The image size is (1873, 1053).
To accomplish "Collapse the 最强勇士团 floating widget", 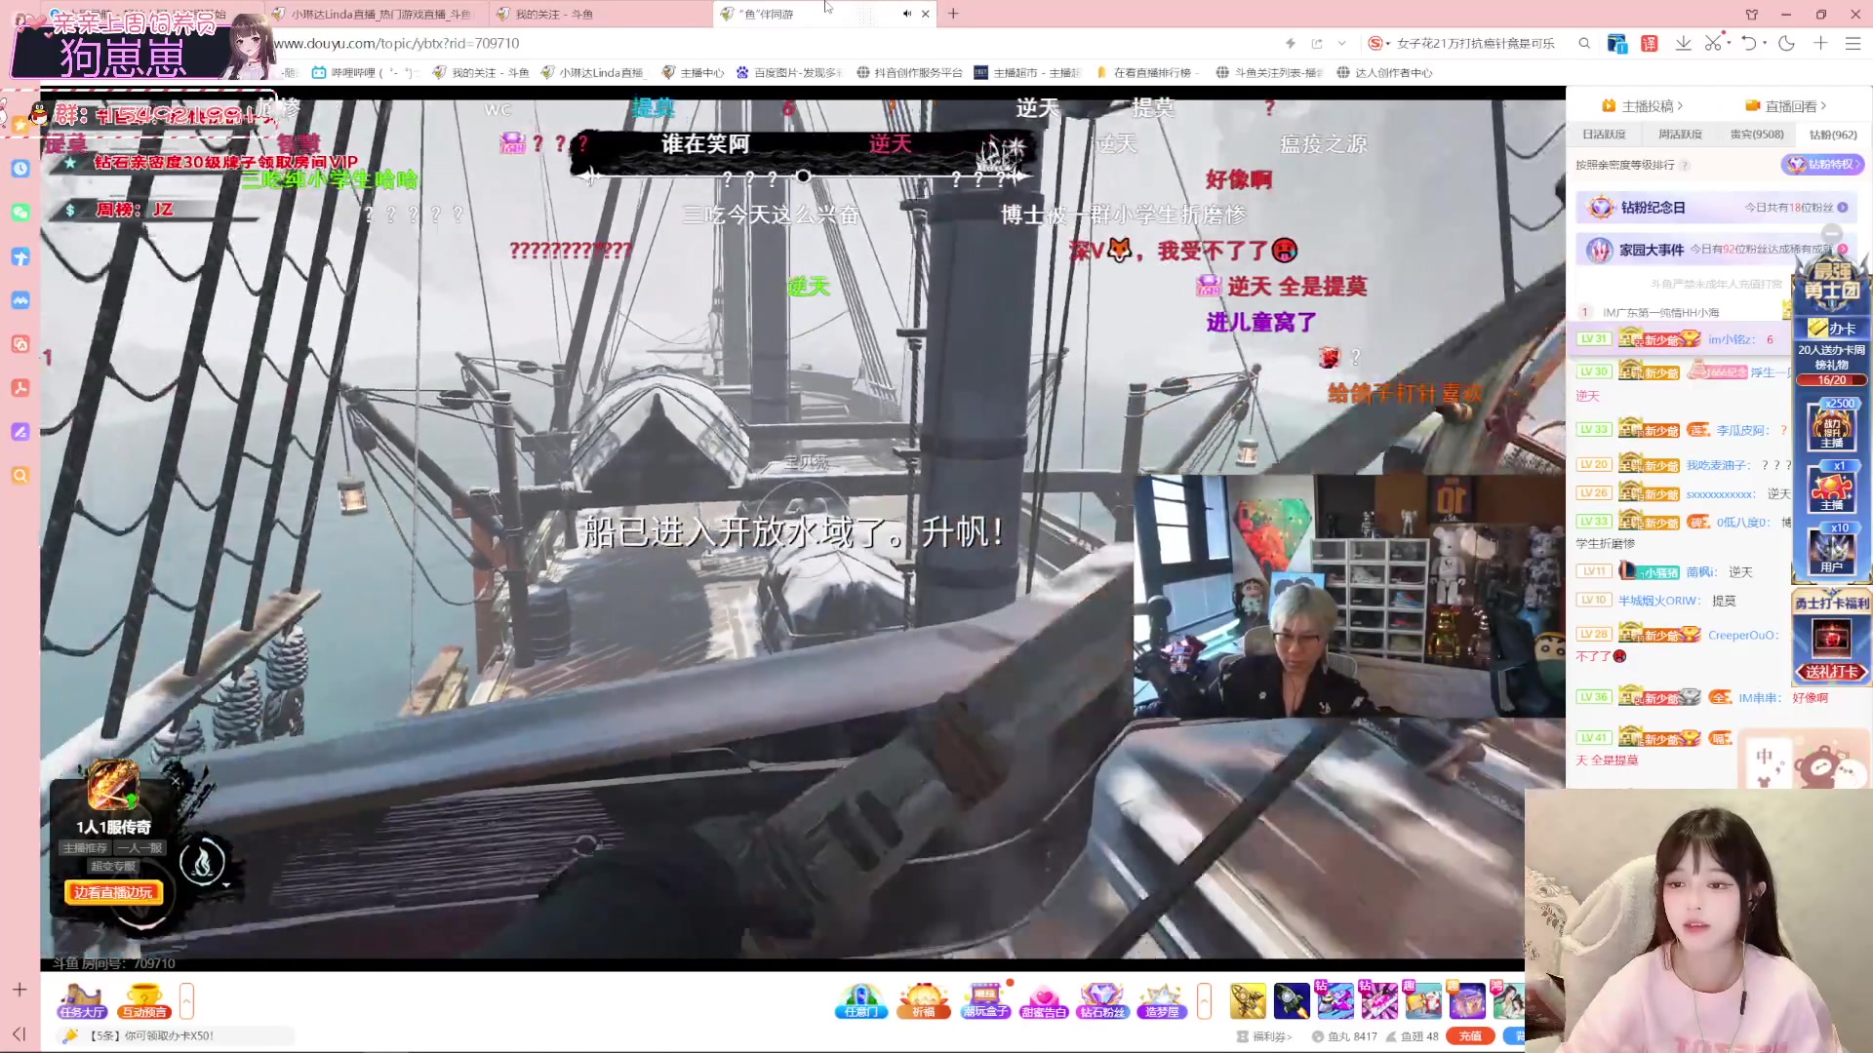I will click(1832, 234).
